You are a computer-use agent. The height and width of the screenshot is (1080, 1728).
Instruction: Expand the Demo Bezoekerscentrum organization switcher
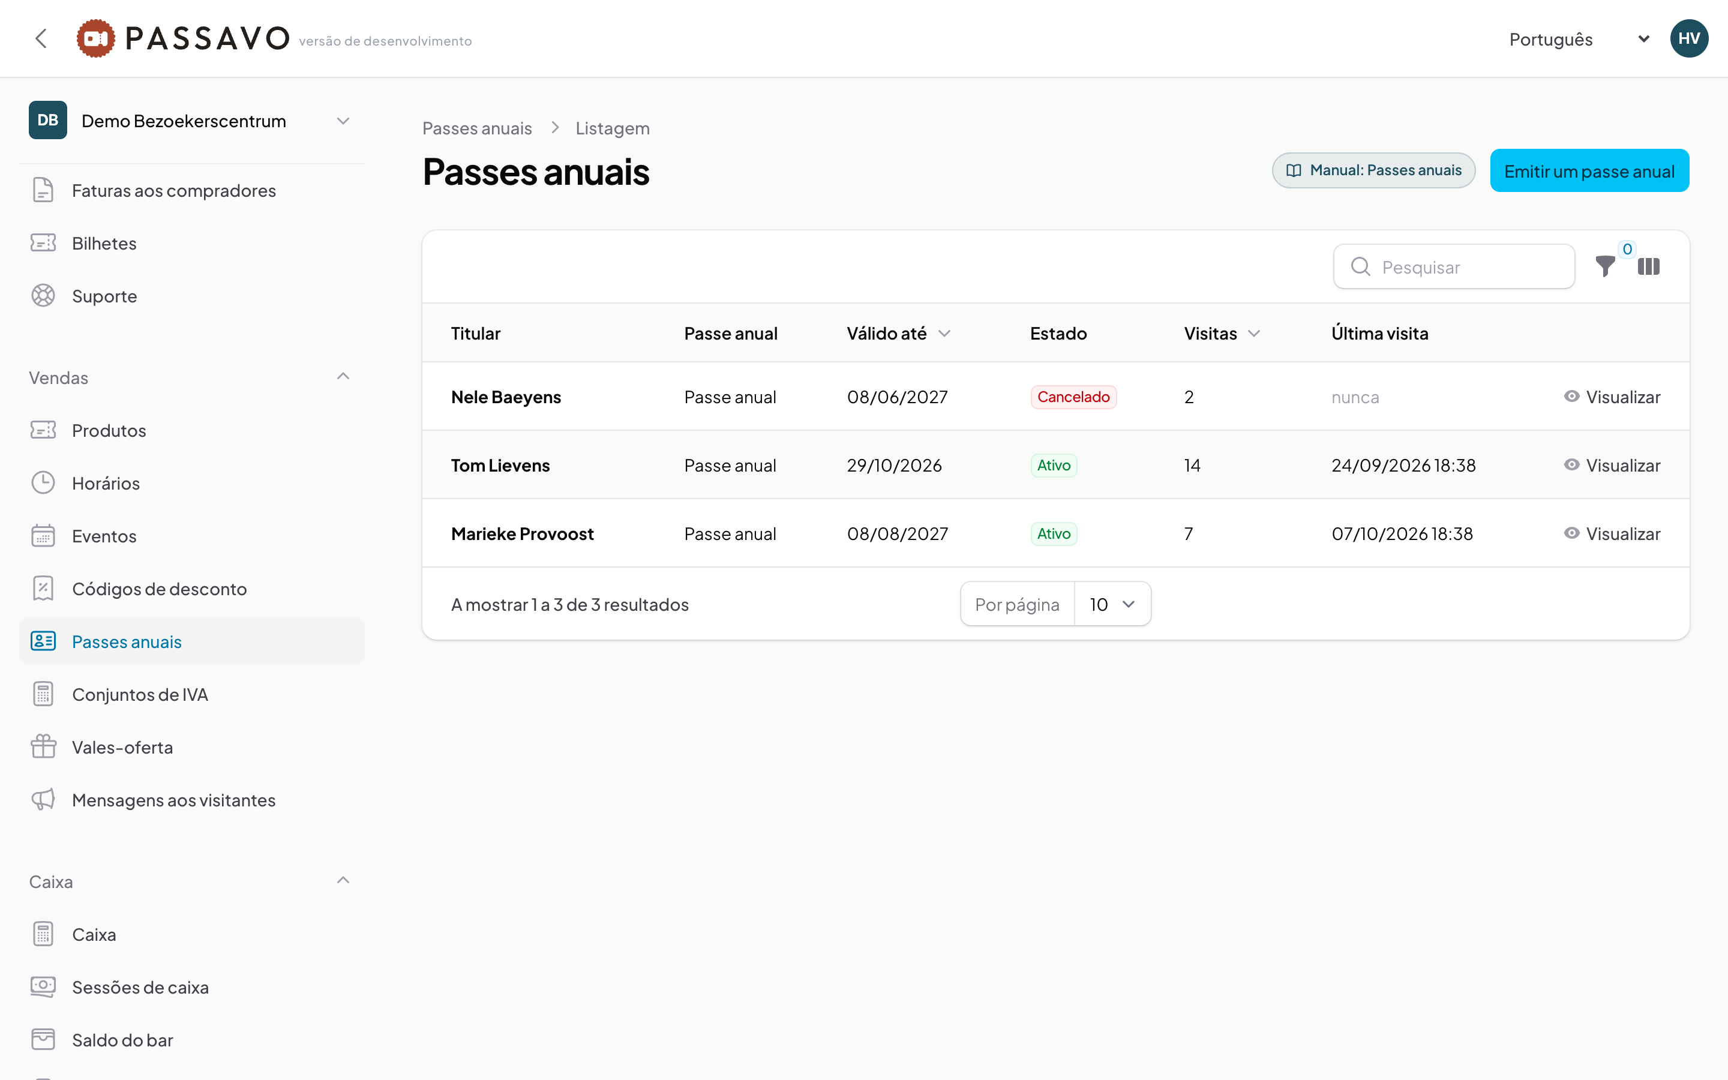click(192, 121)
